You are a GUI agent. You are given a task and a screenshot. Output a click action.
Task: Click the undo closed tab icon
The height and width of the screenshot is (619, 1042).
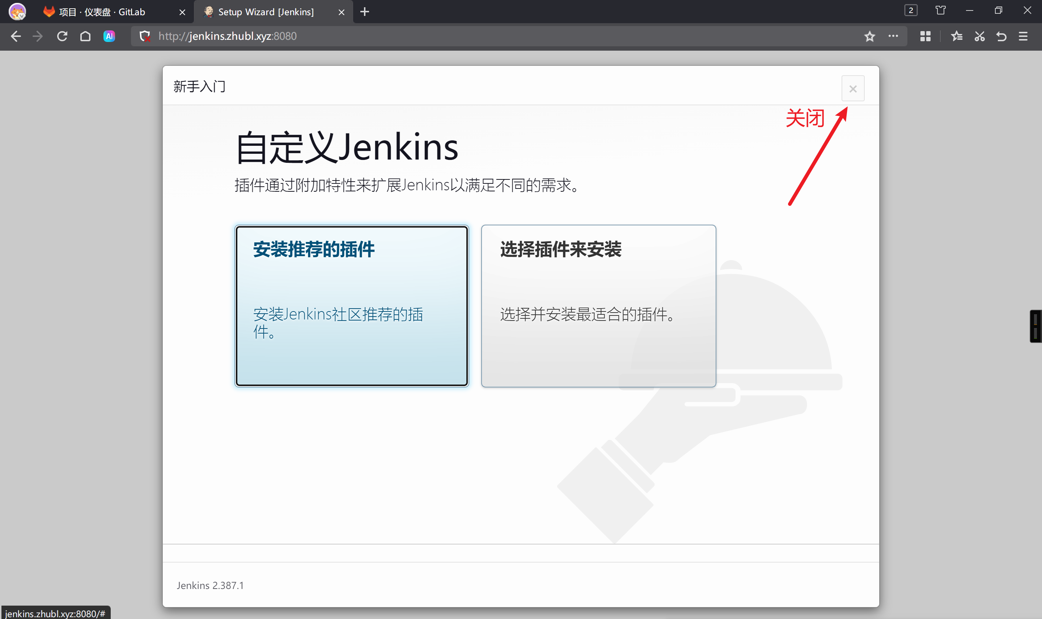click(x=1001, y=36)
